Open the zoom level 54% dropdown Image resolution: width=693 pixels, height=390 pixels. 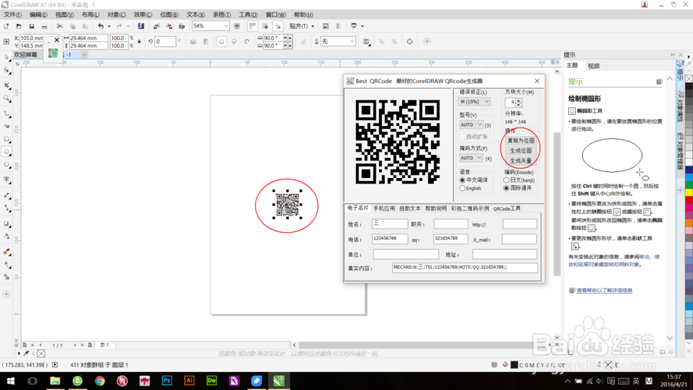pos(226,26)
